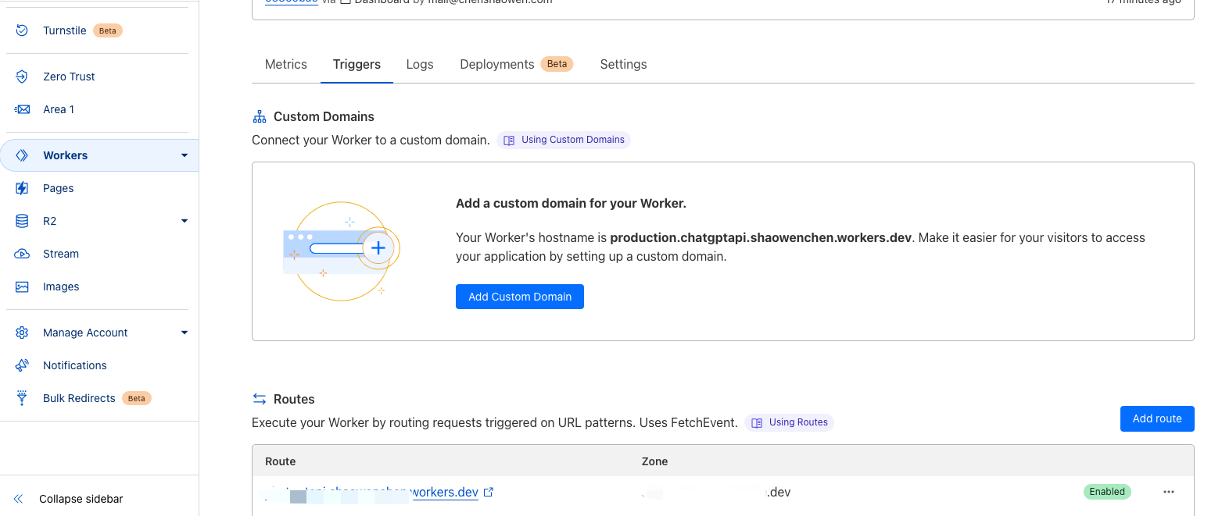Expand the R2 submenu arrow
The width and height of the screenshot is (1222, 516).
tap(185, 221)
